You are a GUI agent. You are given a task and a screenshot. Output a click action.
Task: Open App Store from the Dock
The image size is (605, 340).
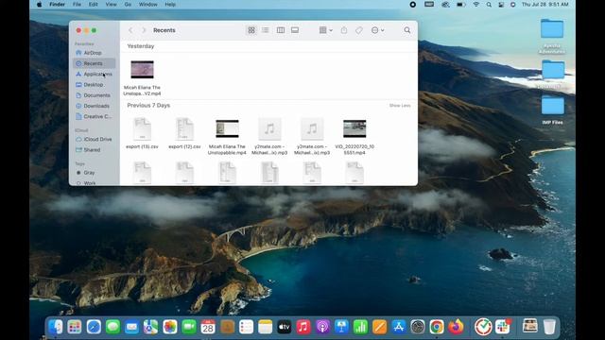tap(399, 327)
